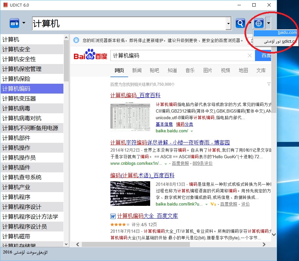Click Word document icon beside 百度文库 result
This screenshot has width=299, height=261.
pyautogui.click(x=113, y=216)
